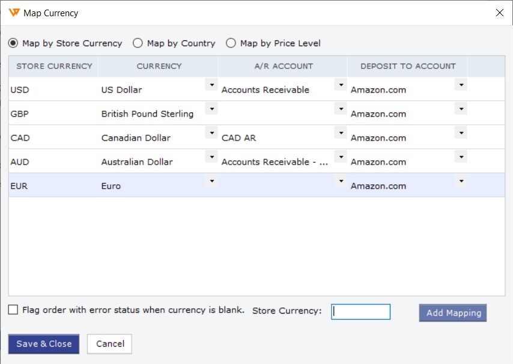Open deposit account dropdown for CAD row
This screenshot has width=513, height=364.
coord(461,133)
